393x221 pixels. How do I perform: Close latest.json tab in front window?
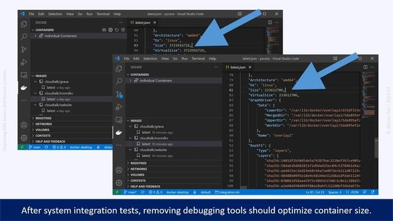(250, 67)
